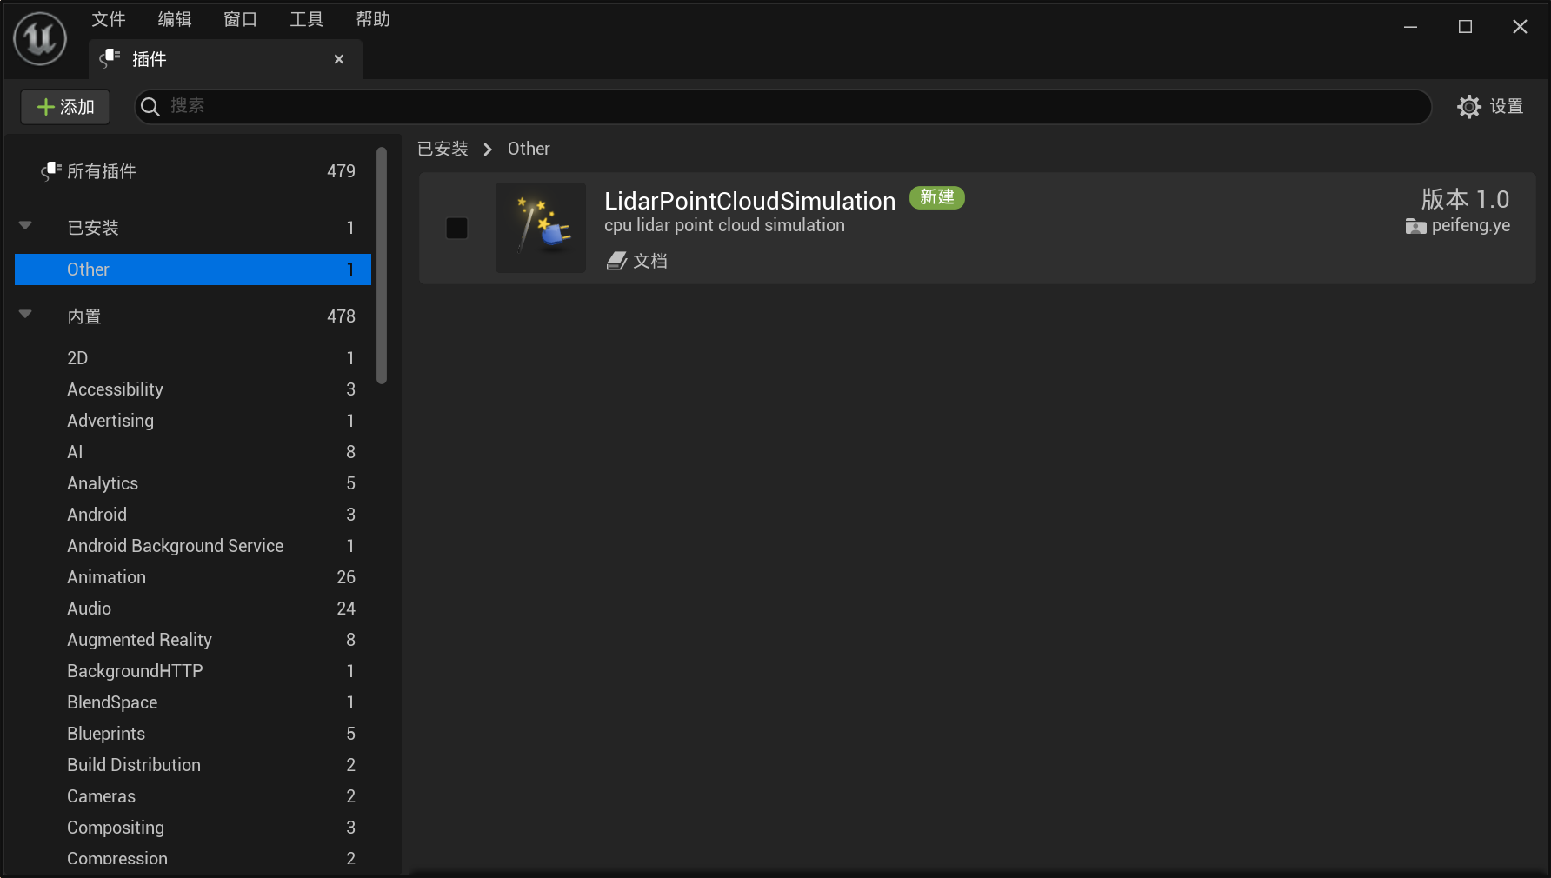Select the Other category row
This screenshot has width=1551, height=878.
point(193,269)
